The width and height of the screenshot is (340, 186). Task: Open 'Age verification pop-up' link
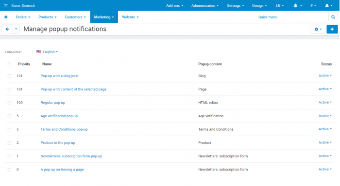(x=59, y=116)
